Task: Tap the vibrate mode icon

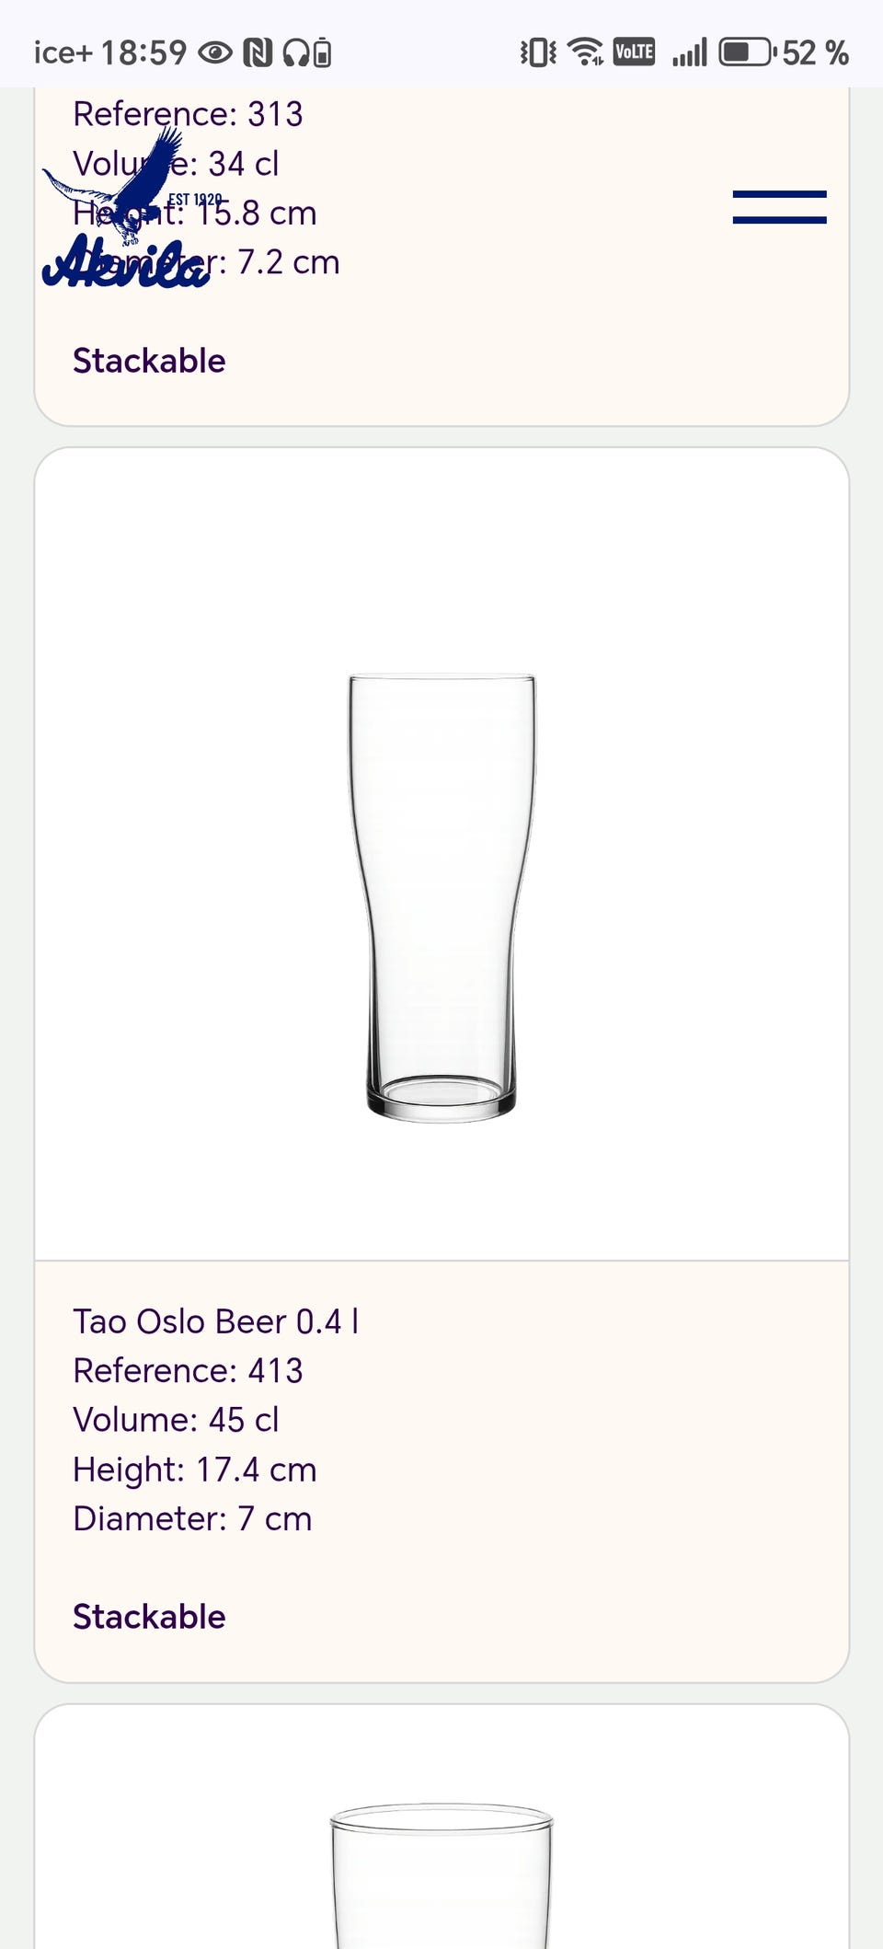Action: click(x=538, y=52)
